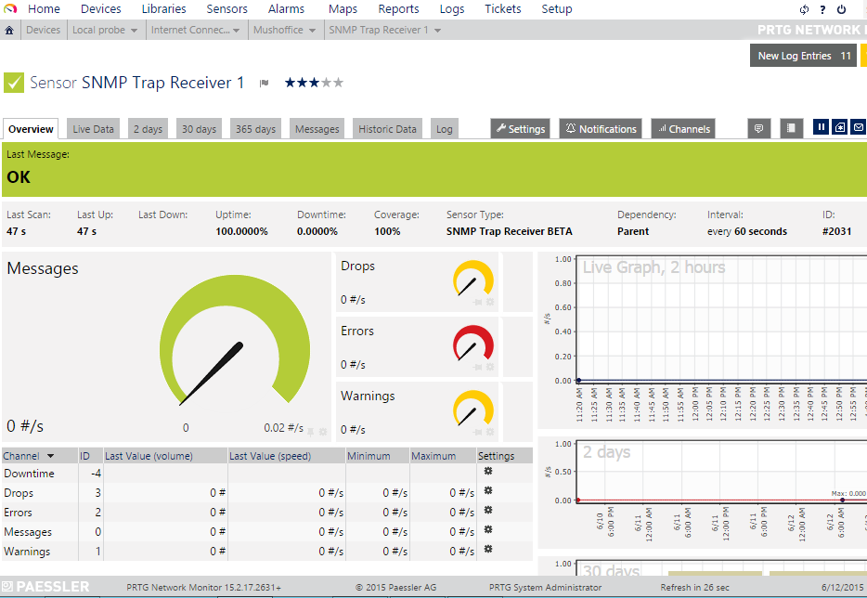Viewport: 867px width, 598px height.
Task: Open Messages channel settings gear in table
Action: coord(488,530)
